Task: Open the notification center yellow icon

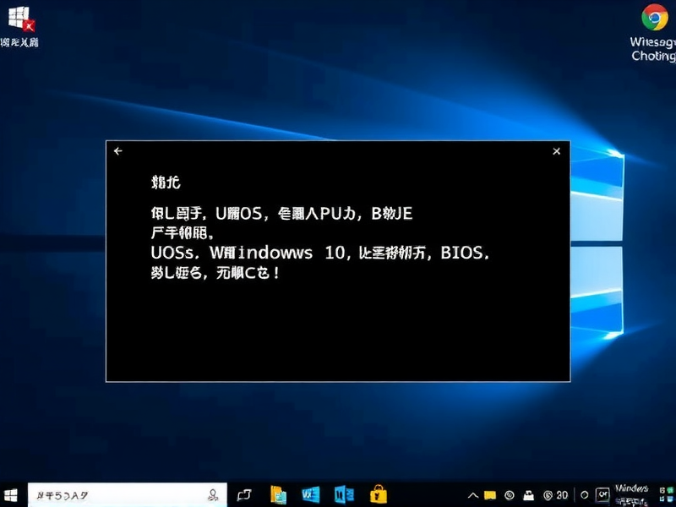Action: (489, 494)
